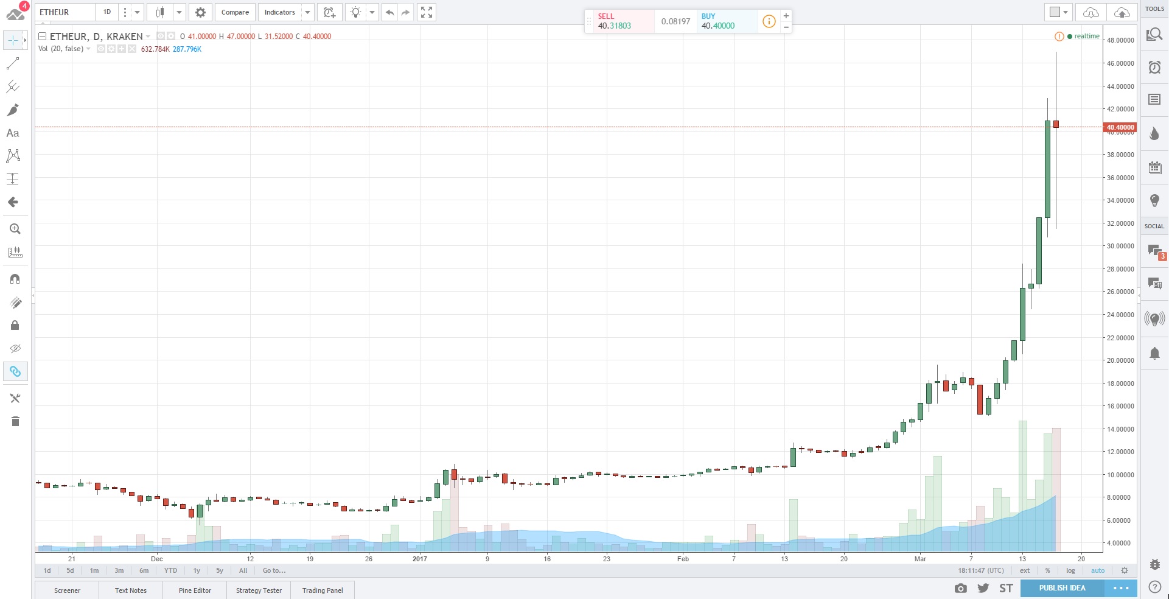The image size is (1169, 599).
Task: Redo the last chart action
Action: (406, 12)
